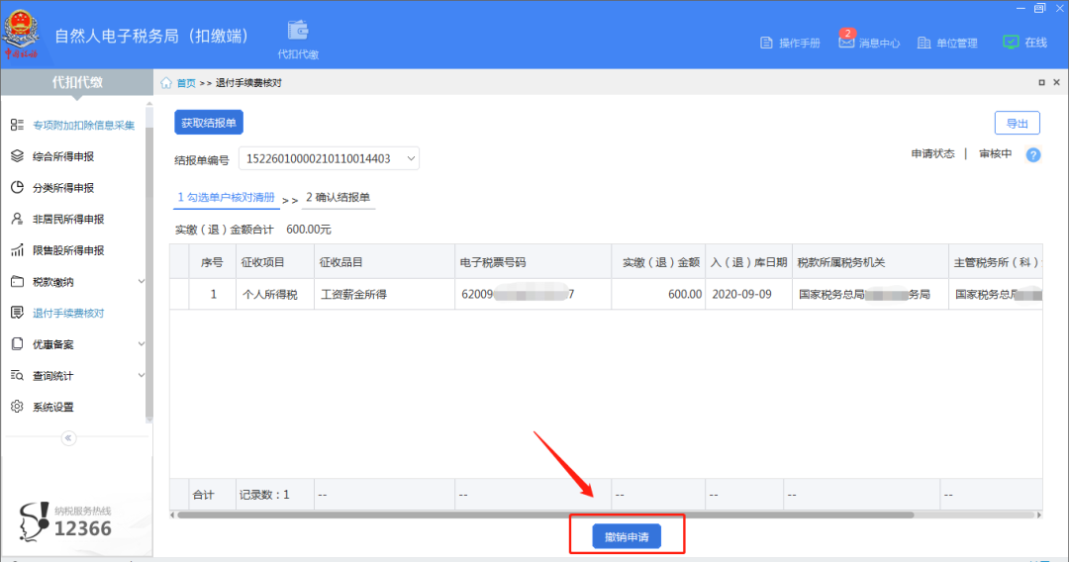The height and width of the screenshot is (562, 1069).
Task: Click the blue help question mark icon
Action: pos(1033,154)
